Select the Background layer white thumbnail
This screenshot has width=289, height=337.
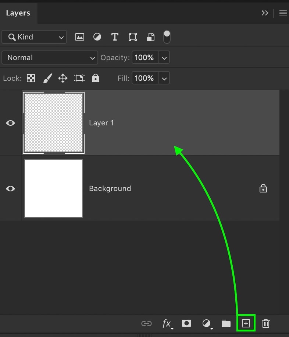click(x=54, y=188)
